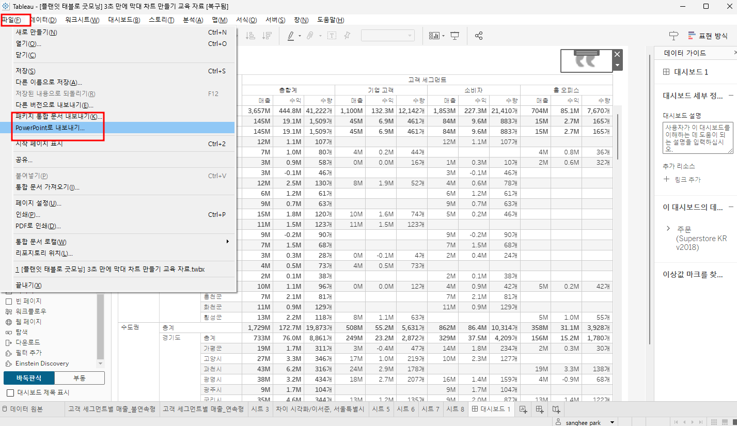The width and height of the screenshot is (737, 426).
Task: Open the 분석 menu in the menu bar
Action: tap(193, 20)
